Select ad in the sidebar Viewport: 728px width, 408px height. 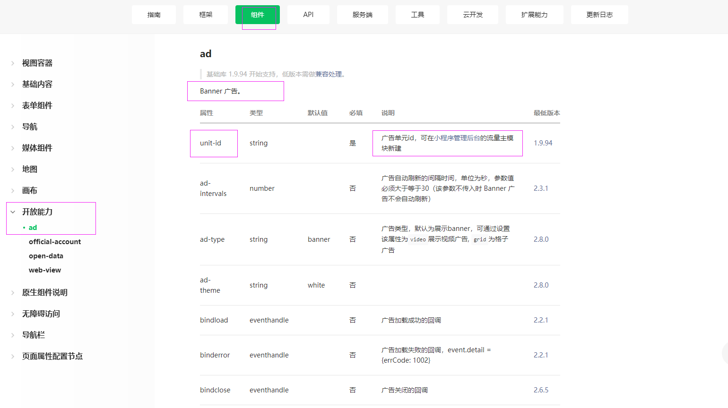pos(33,227)
